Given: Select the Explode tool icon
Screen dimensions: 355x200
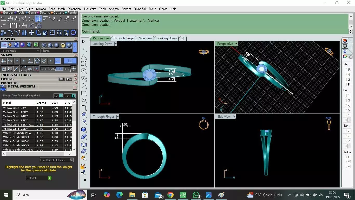Looking at the screenshot, I should coord(45,33).
